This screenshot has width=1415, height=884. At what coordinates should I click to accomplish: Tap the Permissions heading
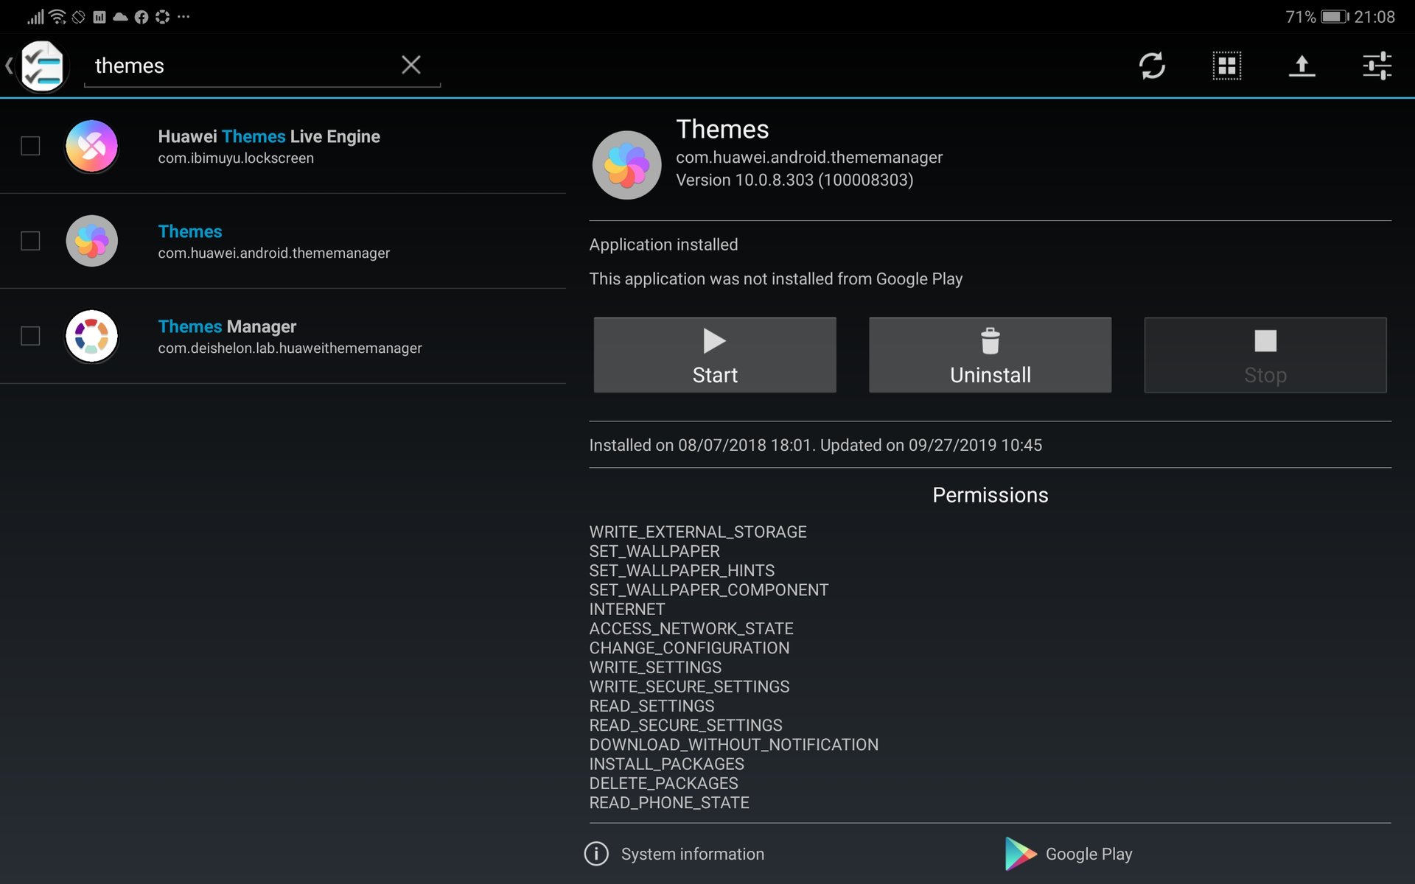tap(990, 495)
